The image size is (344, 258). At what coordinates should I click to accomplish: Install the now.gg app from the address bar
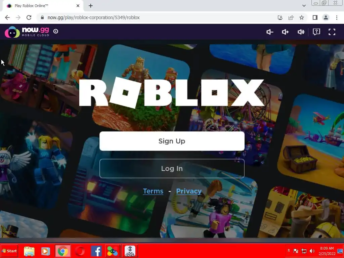pyautogui.click(x=280, y=17)
